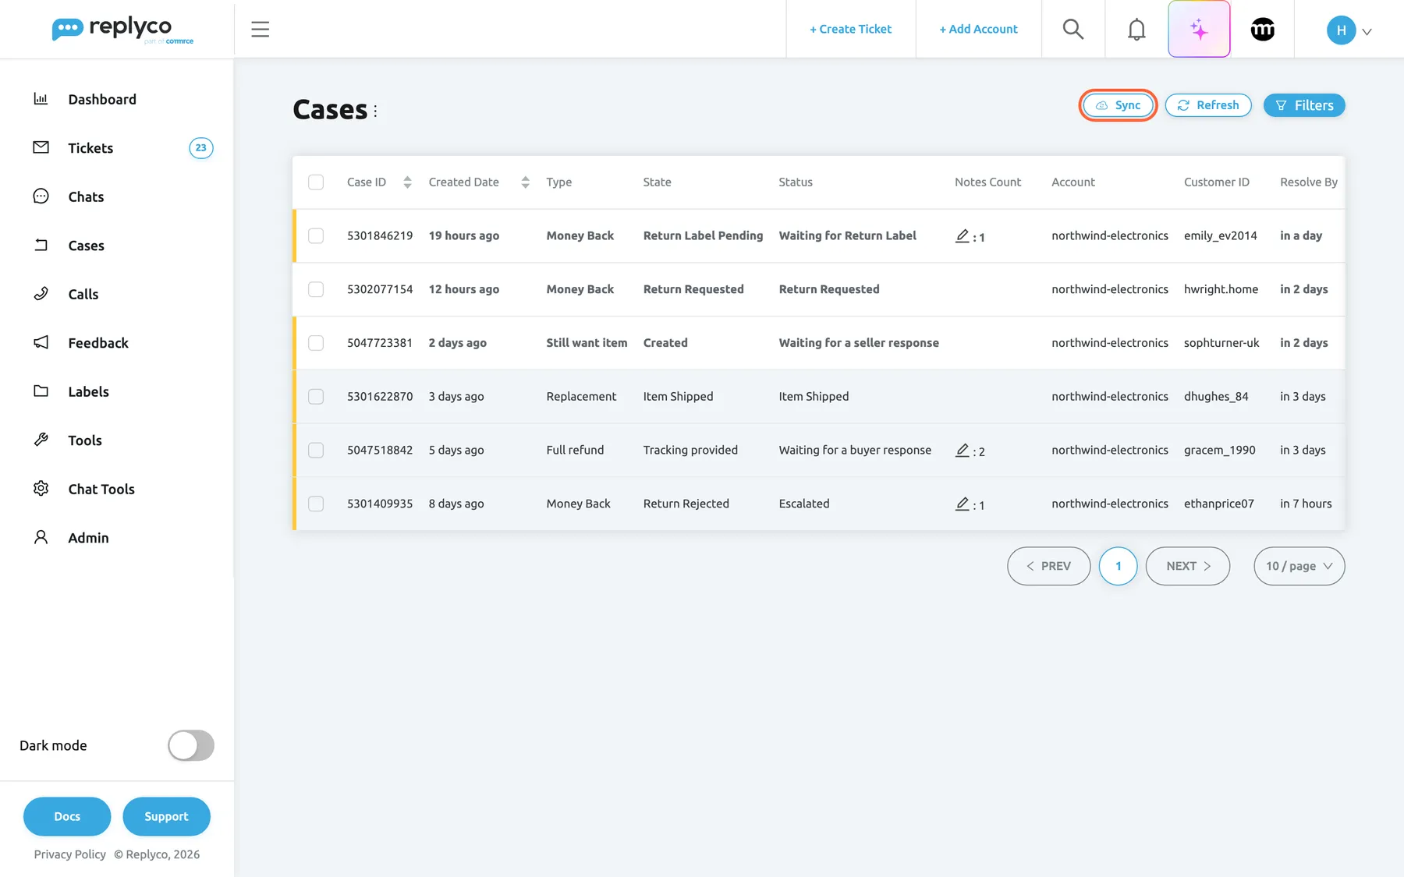Open notifications bell icon
The width and height of the screenshot is (1404, 877).
(1136, 29)
